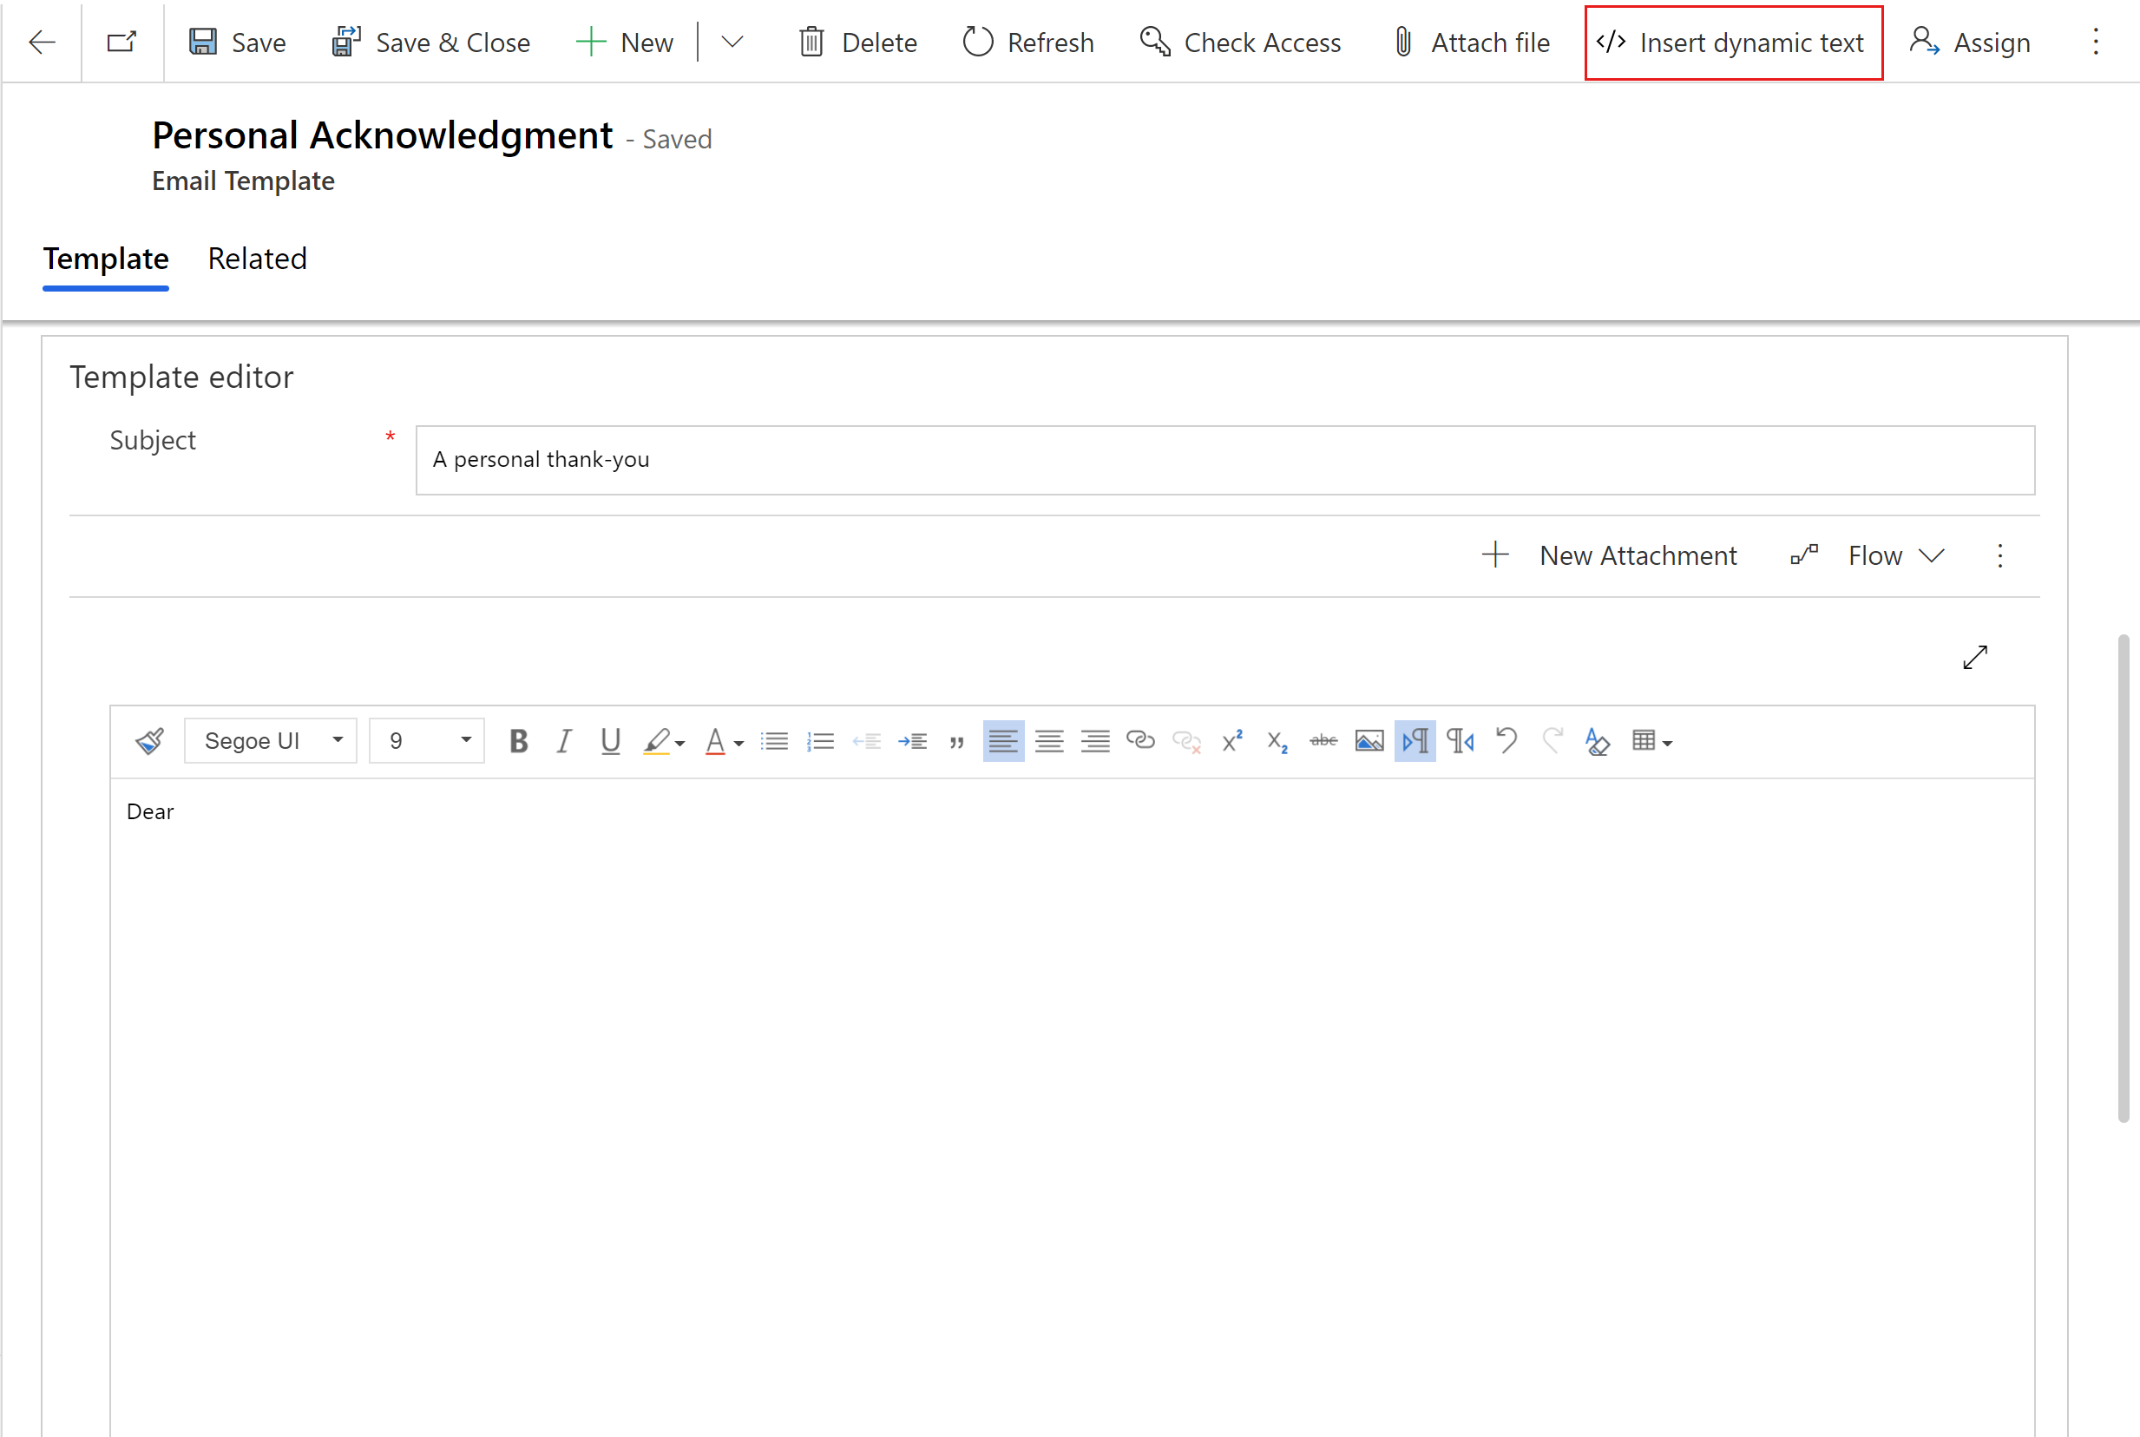
Task: Click the Undo icon
Action: (1508, 741)
